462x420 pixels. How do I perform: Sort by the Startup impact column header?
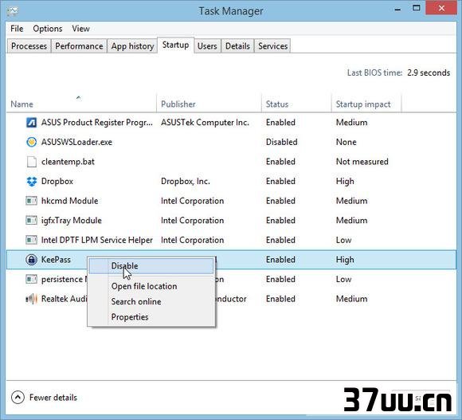coord(366,104)
